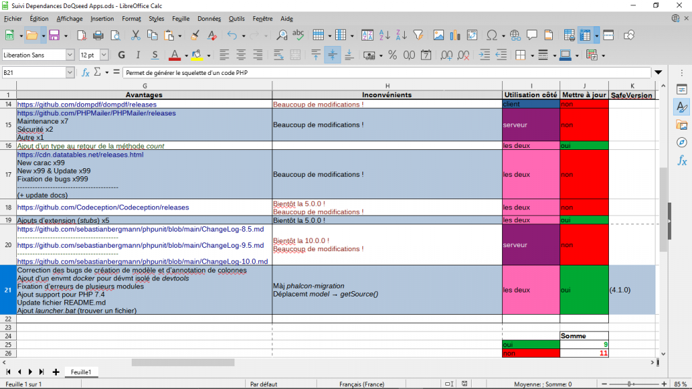Open background color dropdown arrow
The image size is (692, 389).
click(208, 55)
